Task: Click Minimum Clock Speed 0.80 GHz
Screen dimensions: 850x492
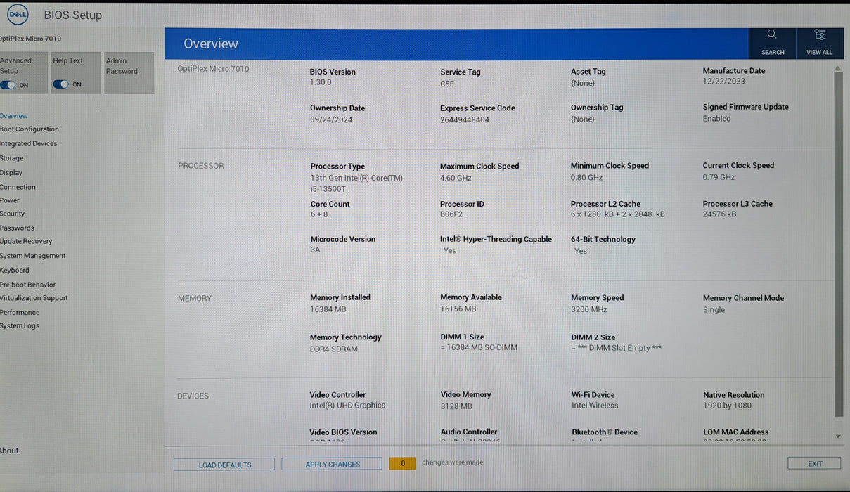Action: tap(587, 178)
